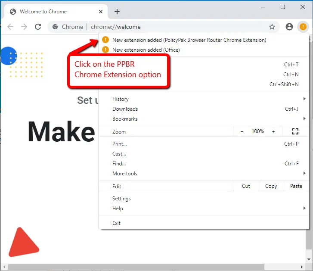The height and width of the screenshot is (271, 313).
Task: Enter fullscreen using the zoom fullscreen icon
Action: point(295,131)
